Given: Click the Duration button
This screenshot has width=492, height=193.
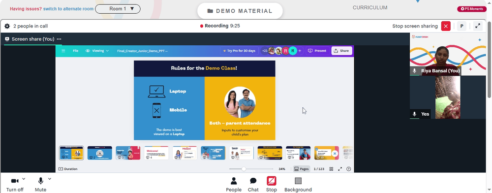Looking at the screenshot, I should click(x=68, y=169).
